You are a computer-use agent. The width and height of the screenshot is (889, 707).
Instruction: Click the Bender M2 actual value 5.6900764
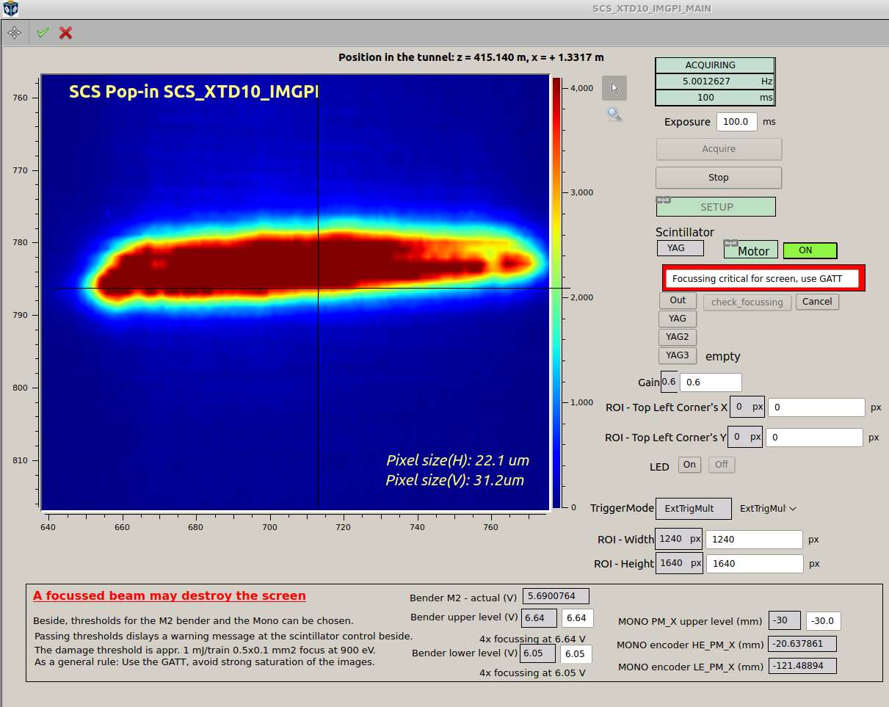pyautogui.click(x=556, y=597)
